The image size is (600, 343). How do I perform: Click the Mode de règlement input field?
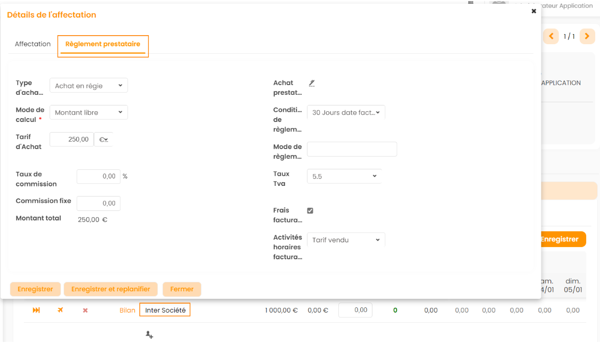tap(352, 149)
